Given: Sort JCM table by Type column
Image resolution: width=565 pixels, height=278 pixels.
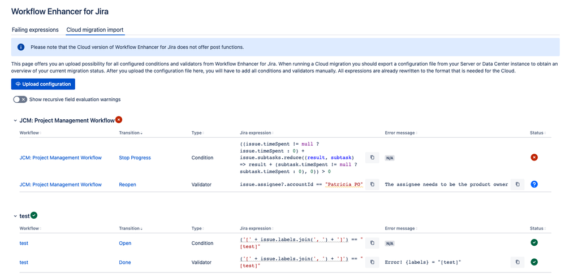Looking at the screenshot, I should [198, 133].
